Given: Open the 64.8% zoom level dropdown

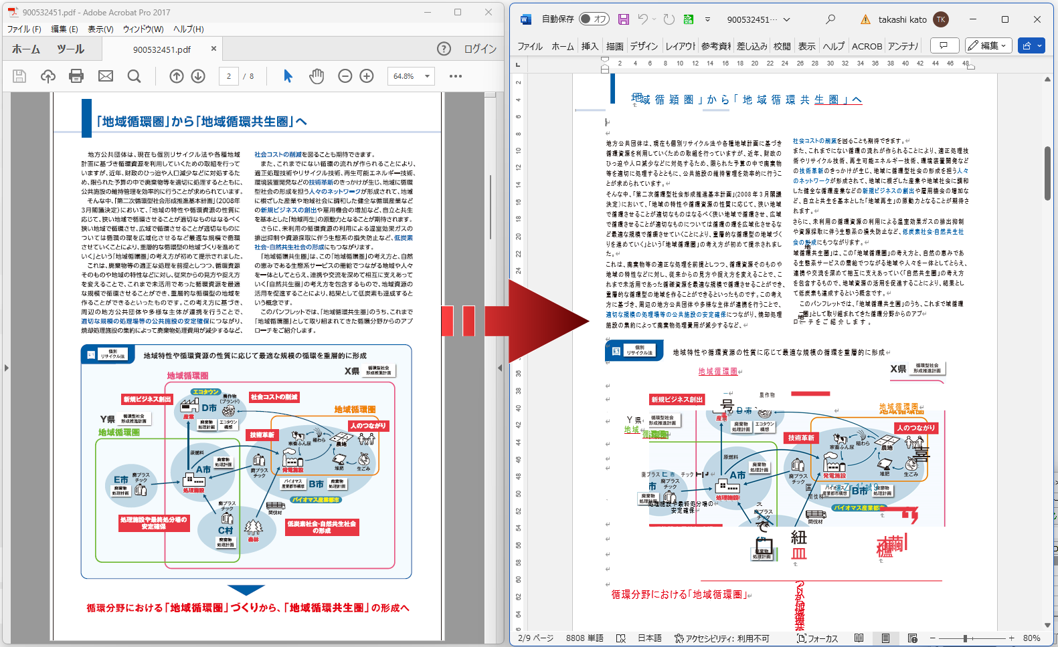Looking at the screenshot, I should (427, 76).
